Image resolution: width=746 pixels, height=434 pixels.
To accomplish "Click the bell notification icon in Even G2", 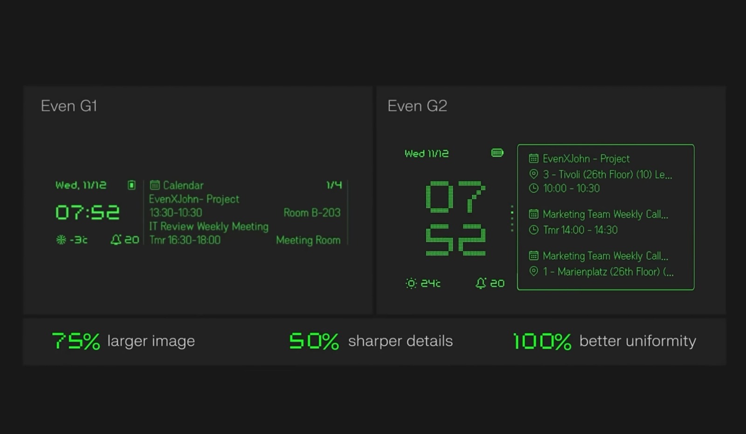I will pos(481,283).
